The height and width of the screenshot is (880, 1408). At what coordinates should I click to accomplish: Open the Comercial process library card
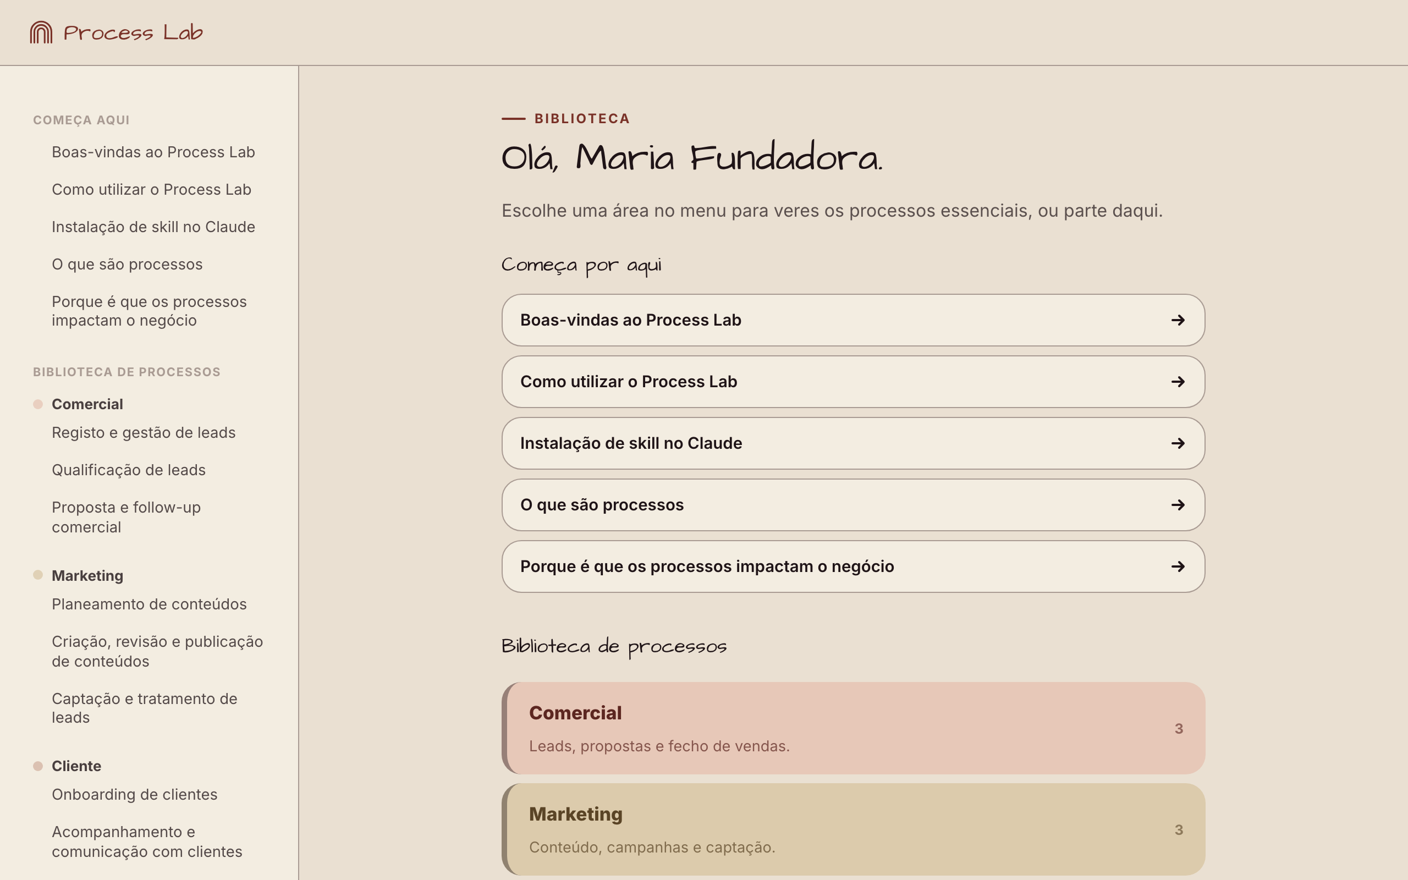[853, 728]
